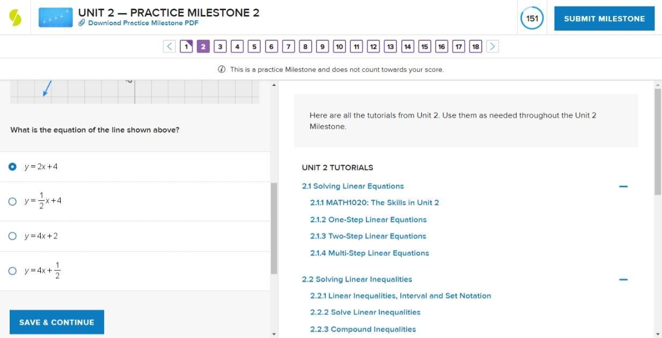Collapse 2.1 Solving Linear Equations section
The height and width of the screenshot is (338, 662).
[623, 186]
